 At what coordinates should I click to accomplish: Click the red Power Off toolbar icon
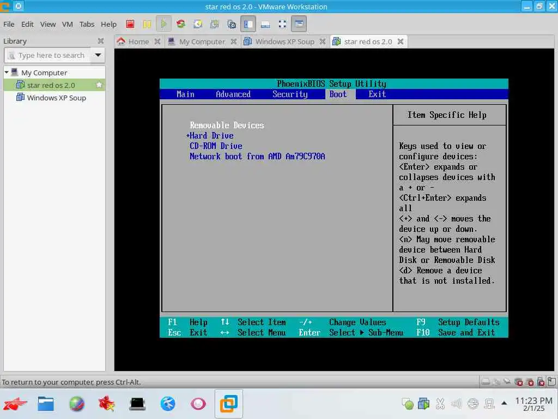point(130,24)
